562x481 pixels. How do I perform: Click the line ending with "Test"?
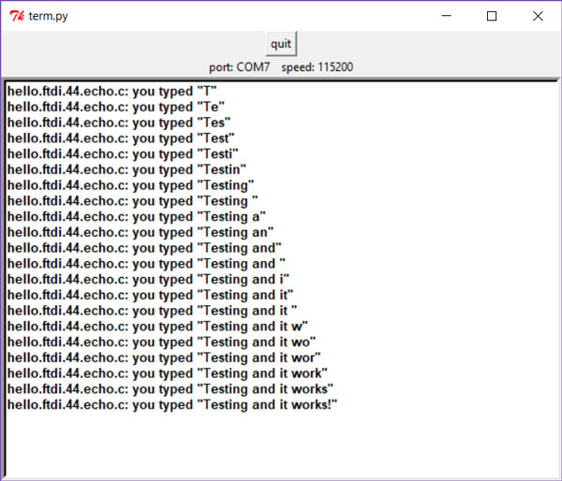point(121,138)
